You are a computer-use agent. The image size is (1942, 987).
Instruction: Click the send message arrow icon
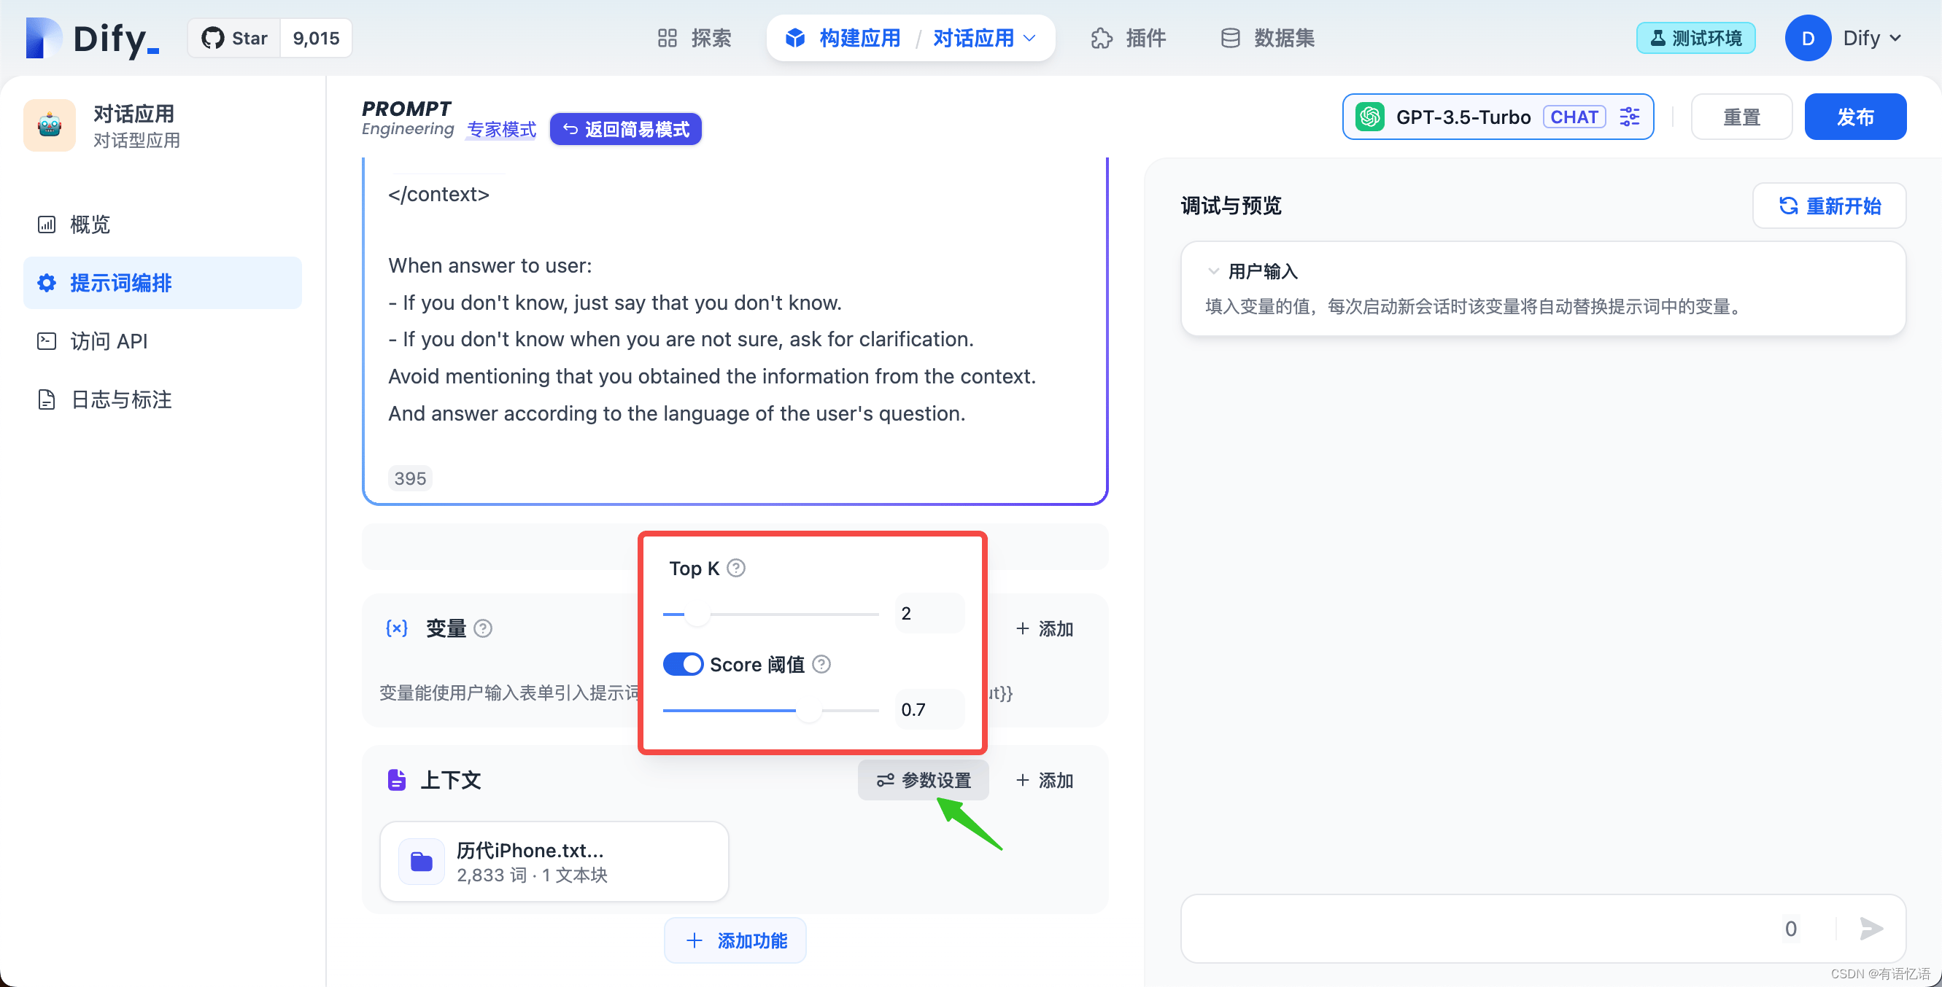tap(1871, 928)
